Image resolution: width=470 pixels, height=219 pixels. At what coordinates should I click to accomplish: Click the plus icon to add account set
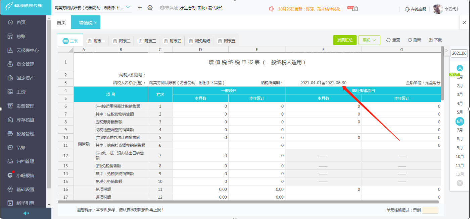pyautogui.click(x=140, y=8)
